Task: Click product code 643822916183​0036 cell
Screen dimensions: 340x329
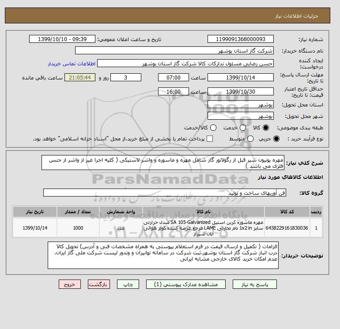Action: [x=287, y=228]
